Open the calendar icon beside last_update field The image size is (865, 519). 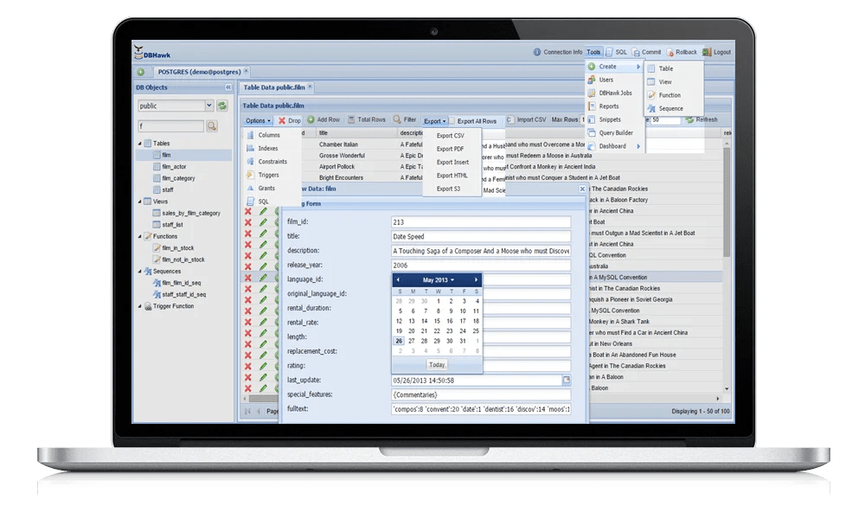pyautogui.click(x=568, y=380)
